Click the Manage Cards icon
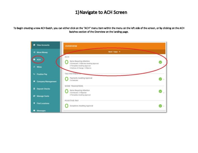Viewport: 198px width, 153px height. [x=34, y=96]
